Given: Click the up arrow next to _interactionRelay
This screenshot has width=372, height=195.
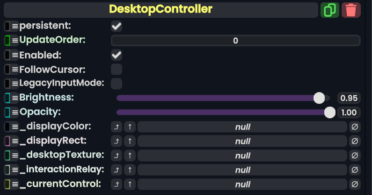Looking at the screenshot, I should pyautogui.click(x=130, y=170).
